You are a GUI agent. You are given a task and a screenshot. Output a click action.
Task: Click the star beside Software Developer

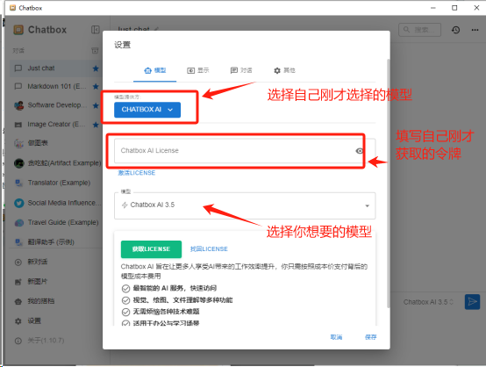pos(96,105)
